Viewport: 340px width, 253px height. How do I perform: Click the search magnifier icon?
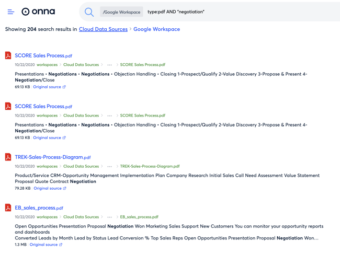tap(89, 12)
